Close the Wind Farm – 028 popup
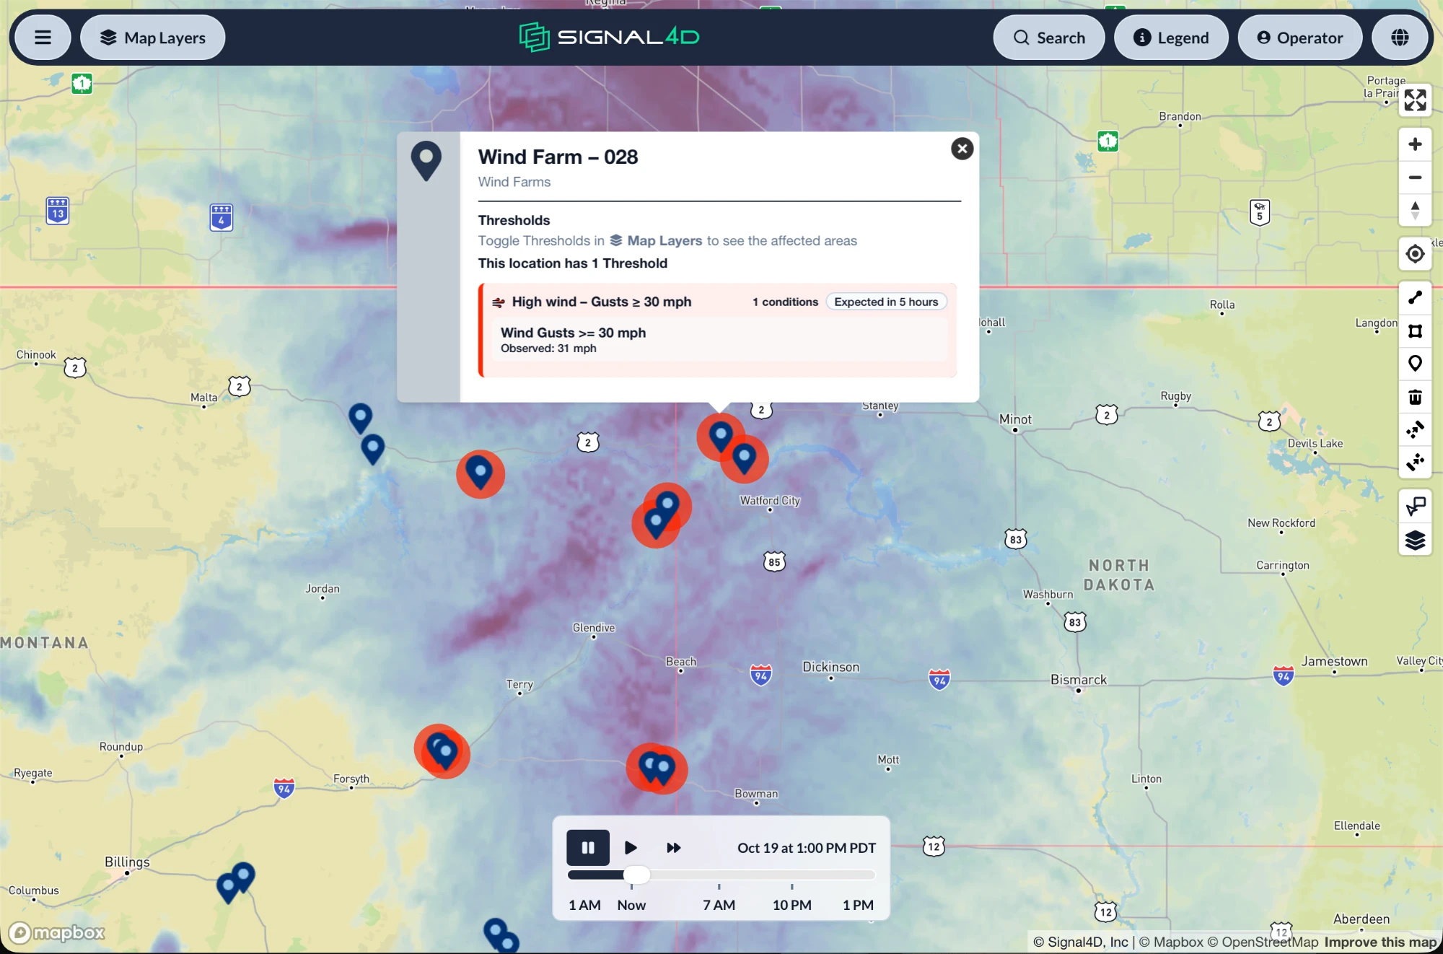Image resolution: width=1443 pixels, height=954 pixels. (962, 149)
